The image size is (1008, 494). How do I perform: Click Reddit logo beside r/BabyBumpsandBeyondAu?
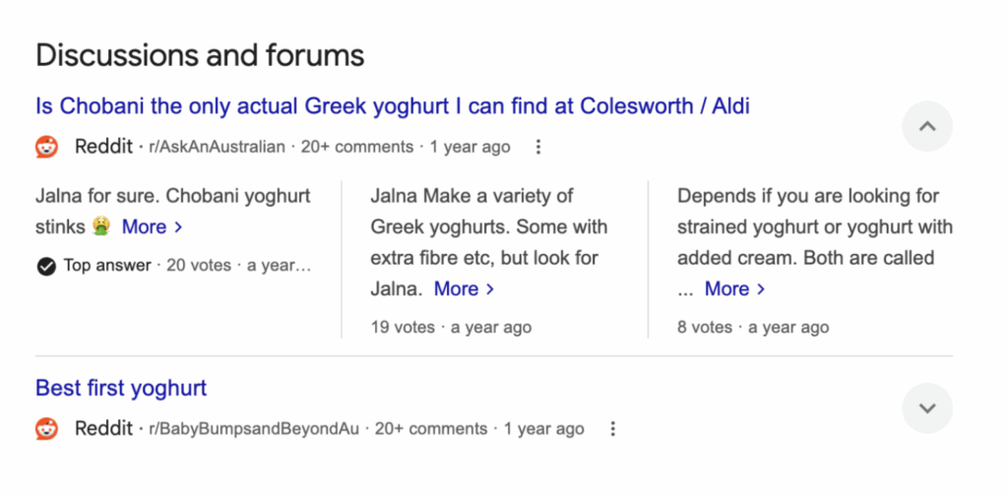pos(47,429)
